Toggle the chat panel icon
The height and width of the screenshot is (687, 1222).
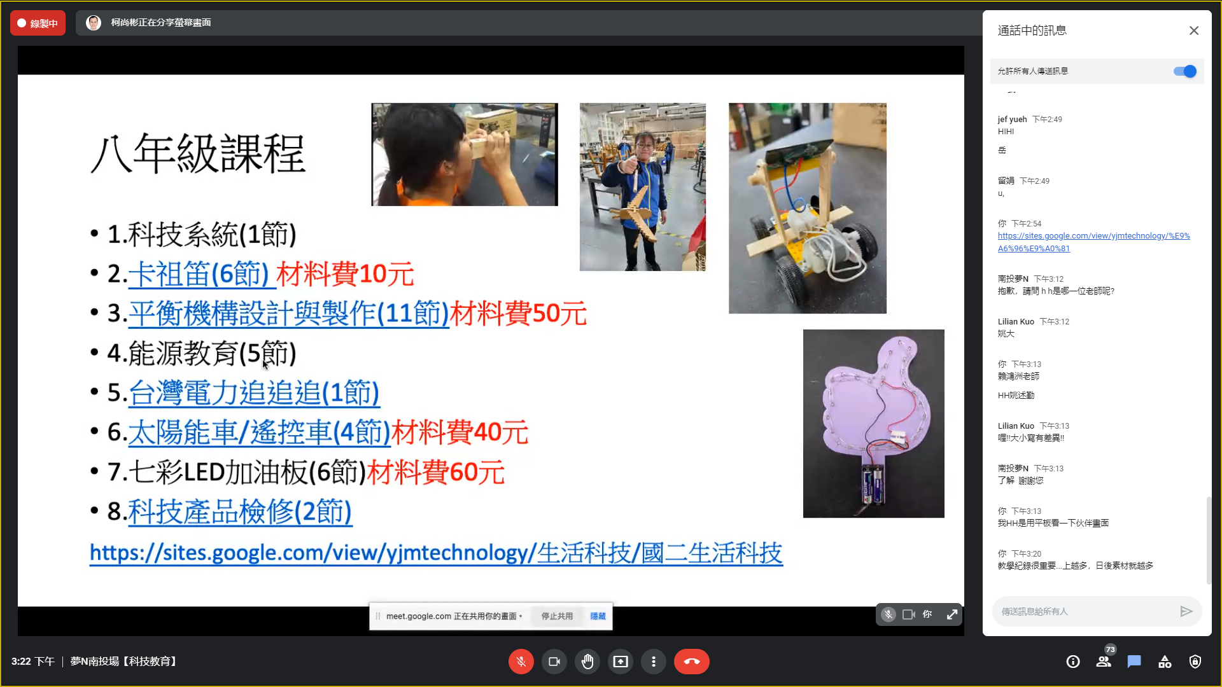point(1134,662)
